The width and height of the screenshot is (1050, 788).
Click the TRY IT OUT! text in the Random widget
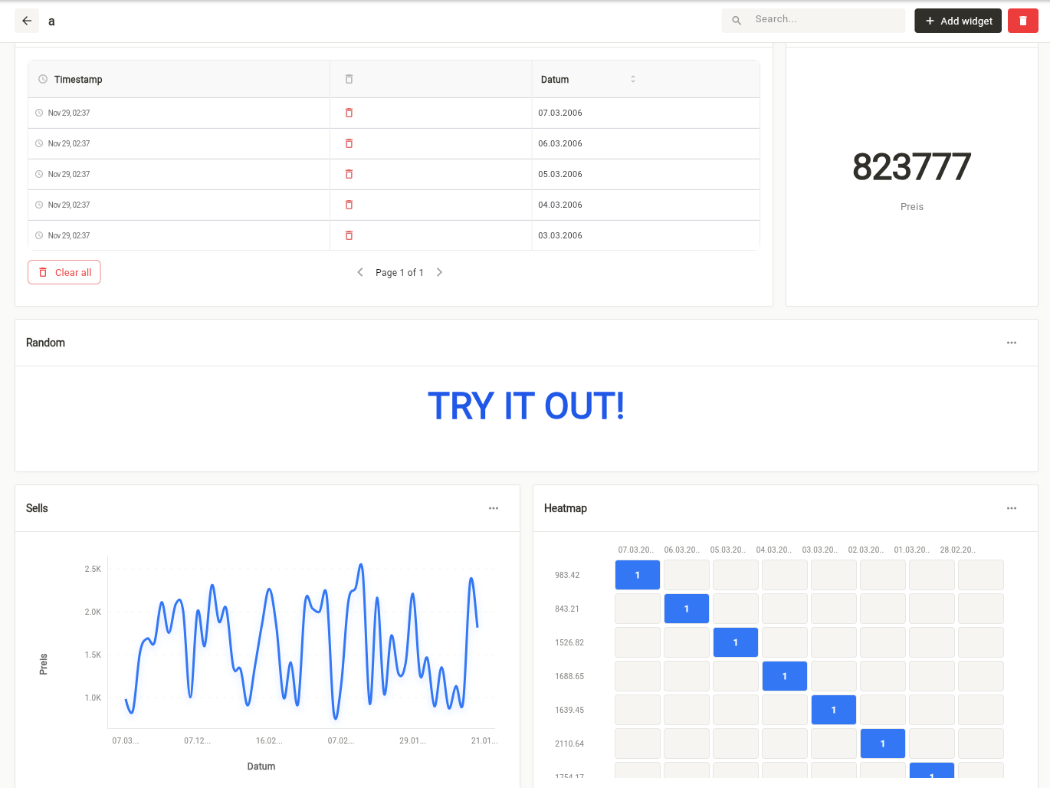[526, 406]
